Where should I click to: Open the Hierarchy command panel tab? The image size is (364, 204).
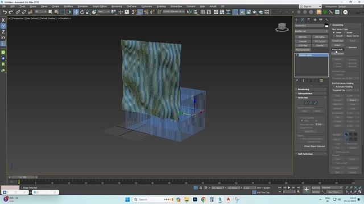point(308,20)
